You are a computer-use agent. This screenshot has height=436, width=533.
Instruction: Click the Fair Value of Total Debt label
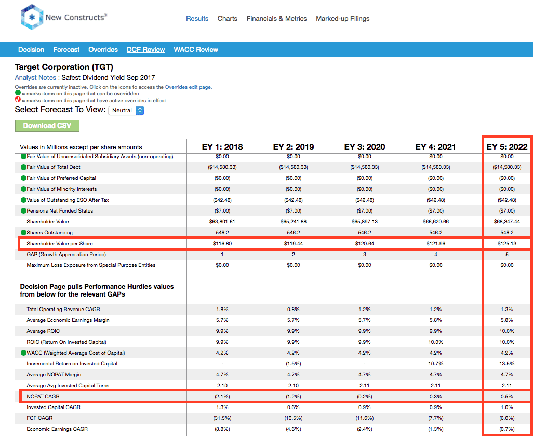[x=54, y=167]
